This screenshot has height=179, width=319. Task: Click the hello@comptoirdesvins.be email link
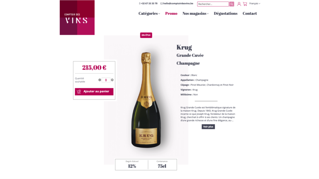pos(177,4)
